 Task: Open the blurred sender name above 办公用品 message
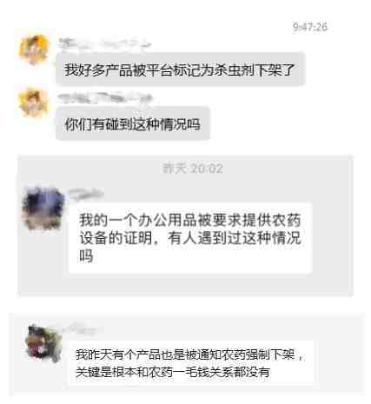click(x=86, y=194)
